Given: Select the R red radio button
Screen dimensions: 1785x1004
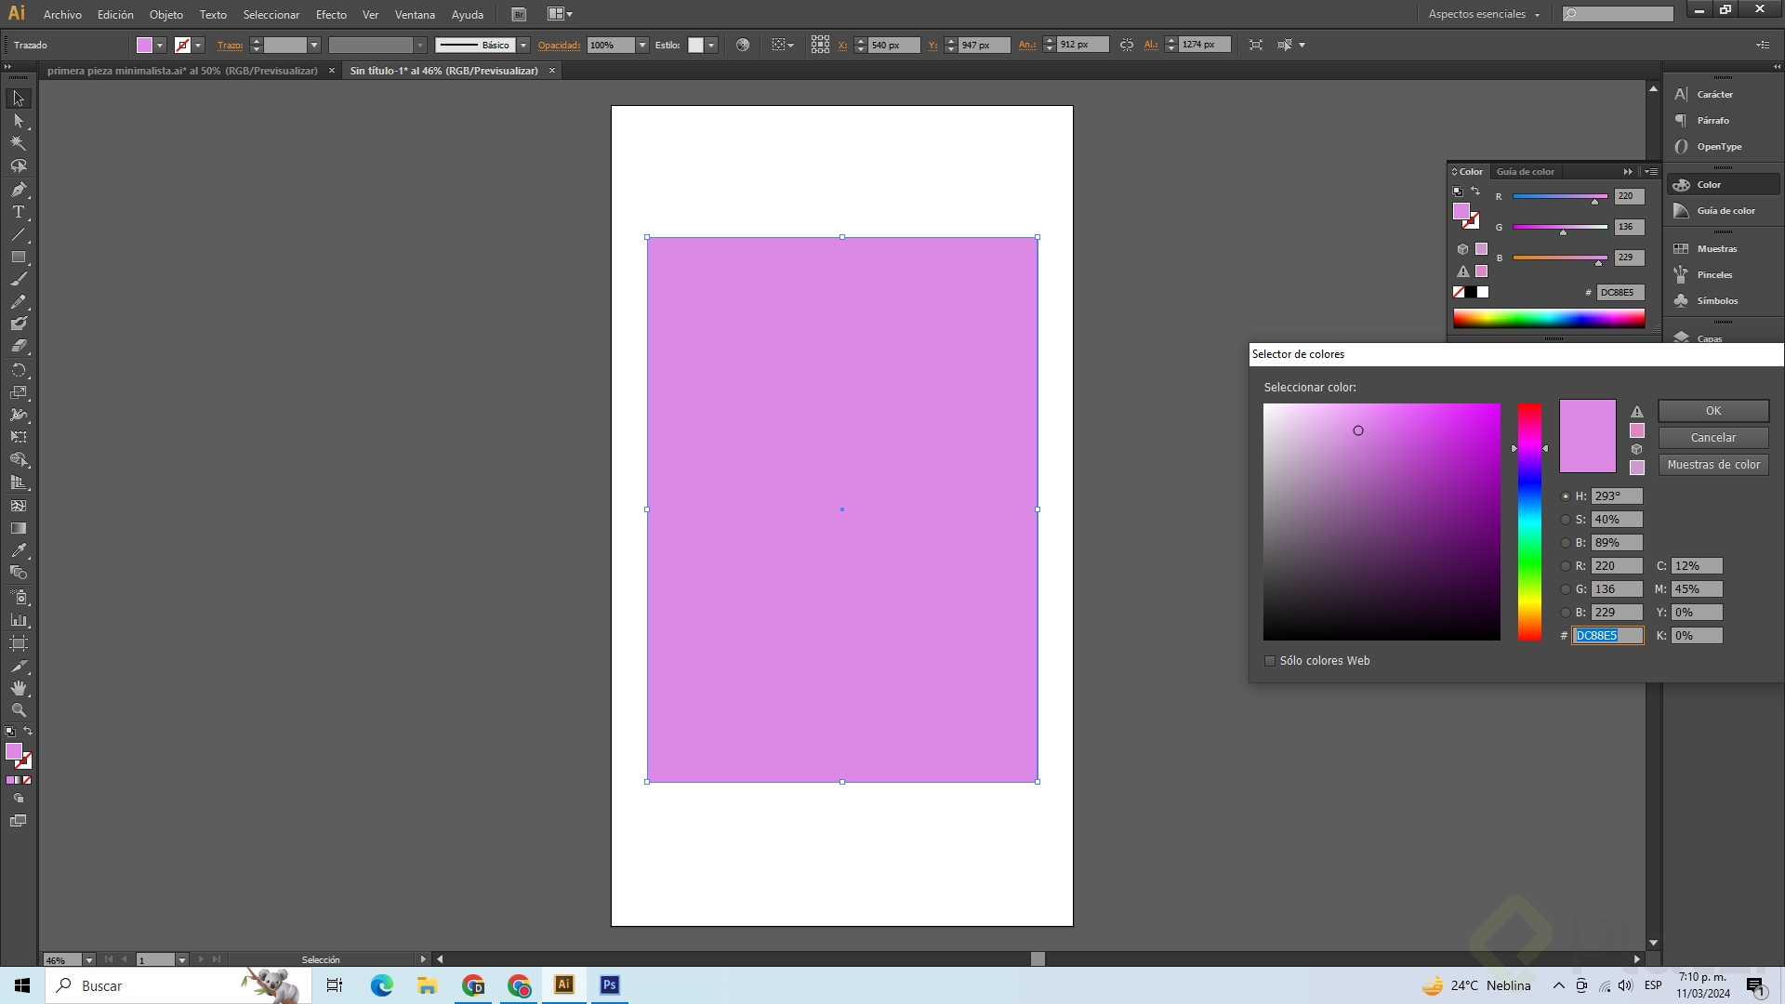Looking at the screenshot, I should tap(1566, 566).
